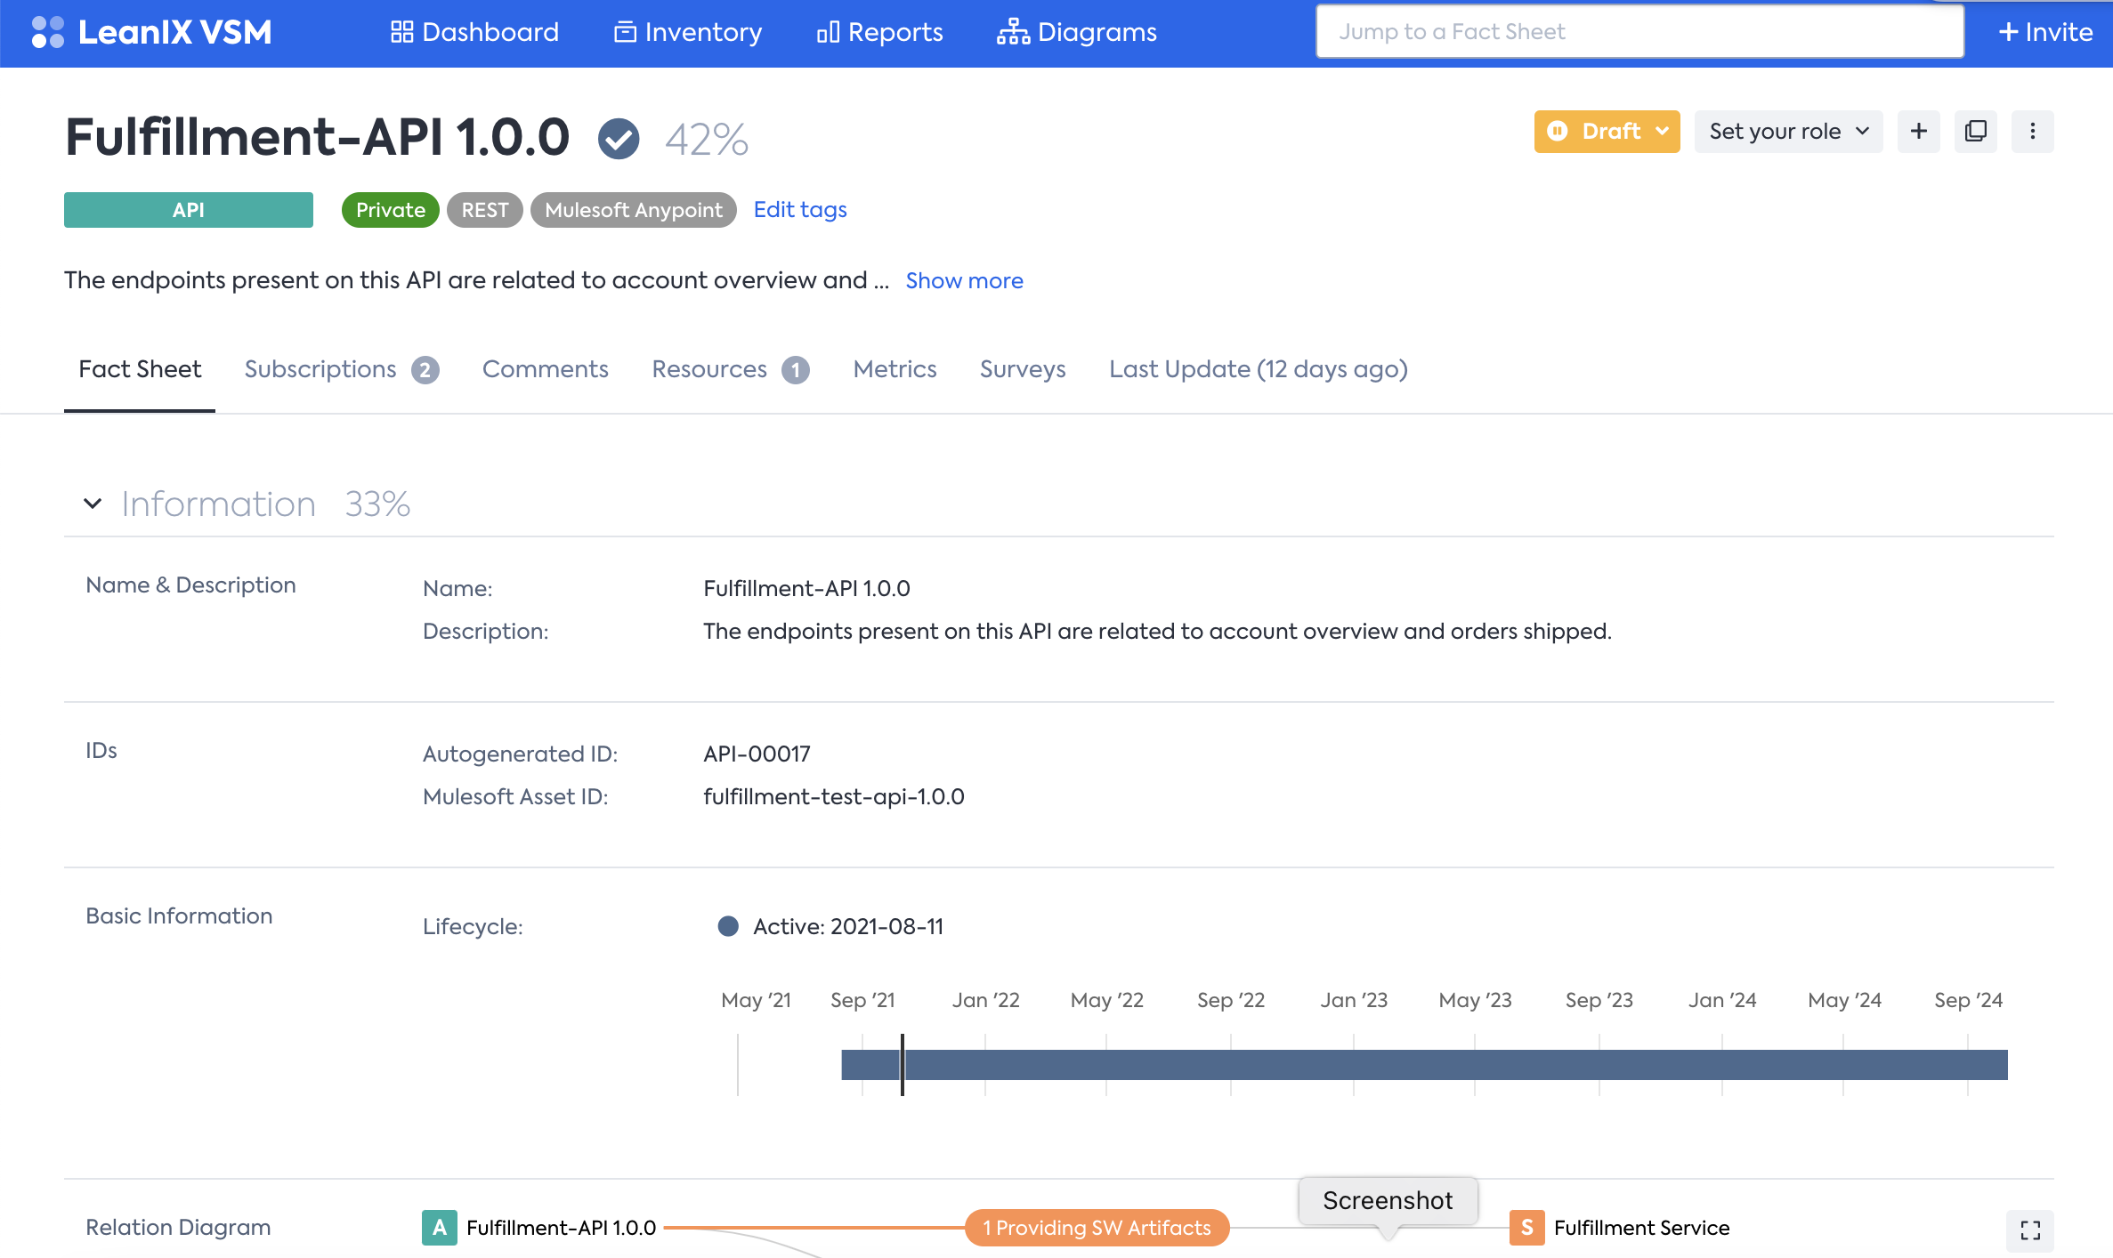Collapse the Information section
The width and height of the screenshot is (2113, 1258).
[93, 504]
